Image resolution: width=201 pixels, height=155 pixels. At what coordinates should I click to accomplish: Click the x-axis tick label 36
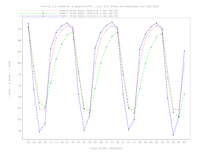[95, 142]
